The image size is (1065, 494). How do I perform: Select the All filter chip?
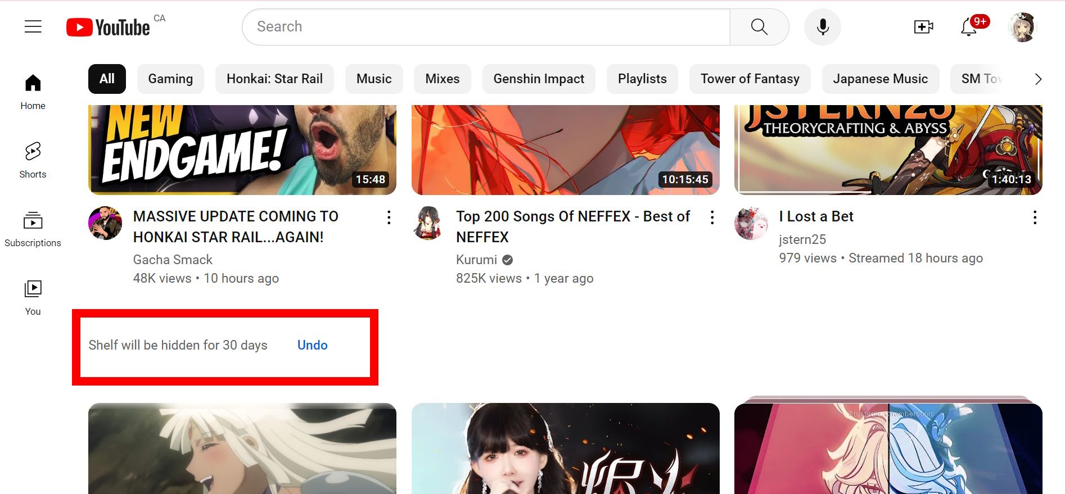click(107, 79)
